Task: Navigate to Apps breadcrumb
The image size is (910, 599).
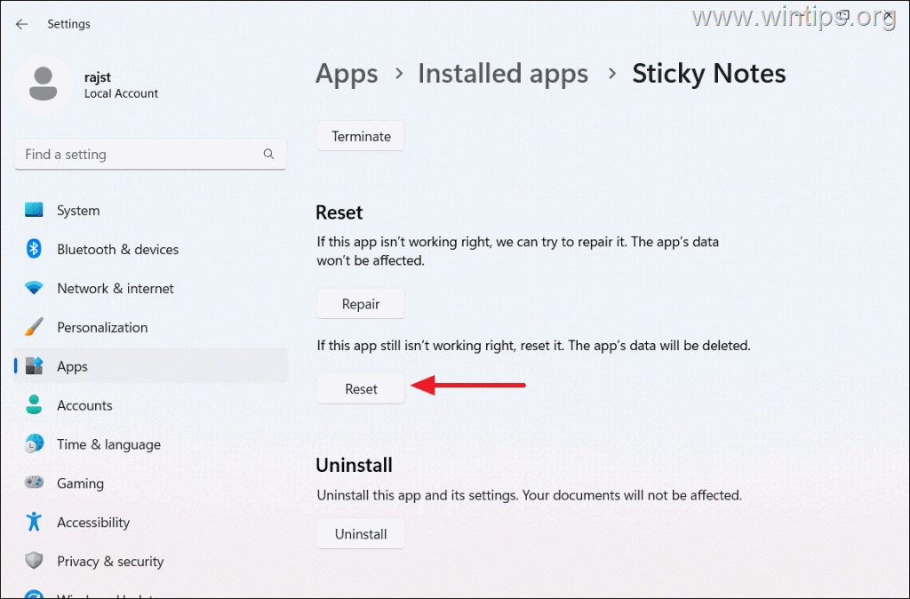Action: coord(347,75)
